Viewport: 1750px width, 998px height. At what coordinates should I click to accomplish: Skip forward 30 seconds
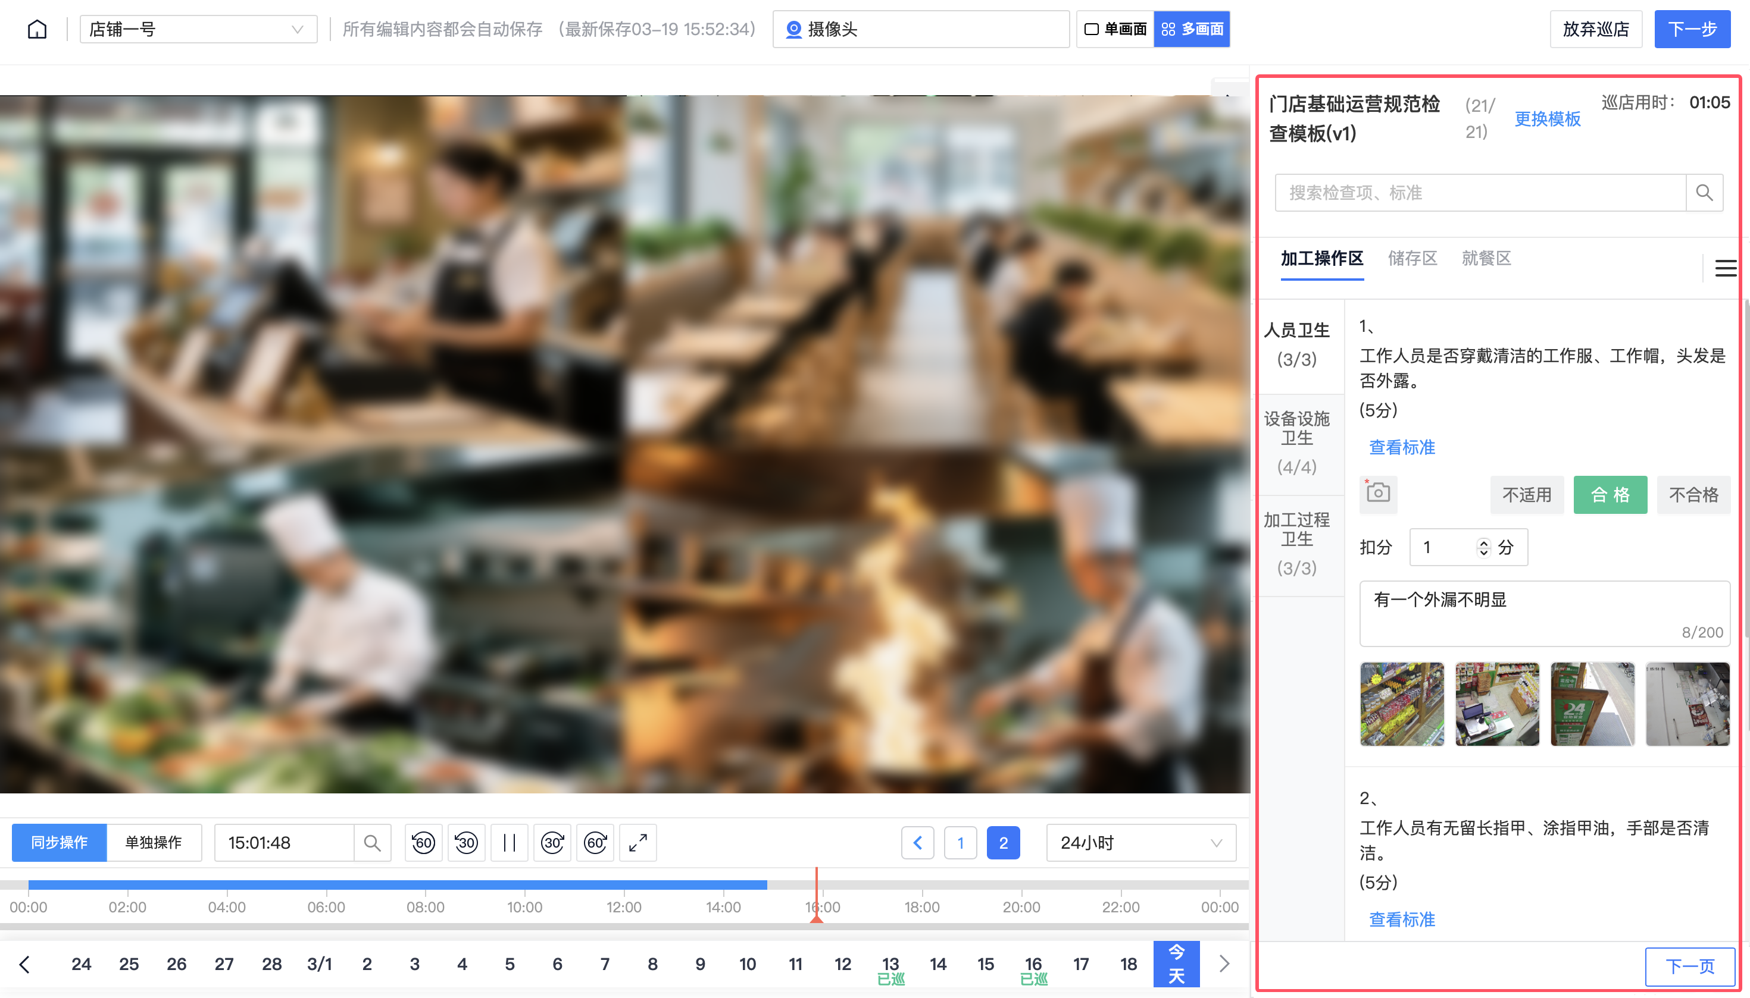tap(552, 842)
